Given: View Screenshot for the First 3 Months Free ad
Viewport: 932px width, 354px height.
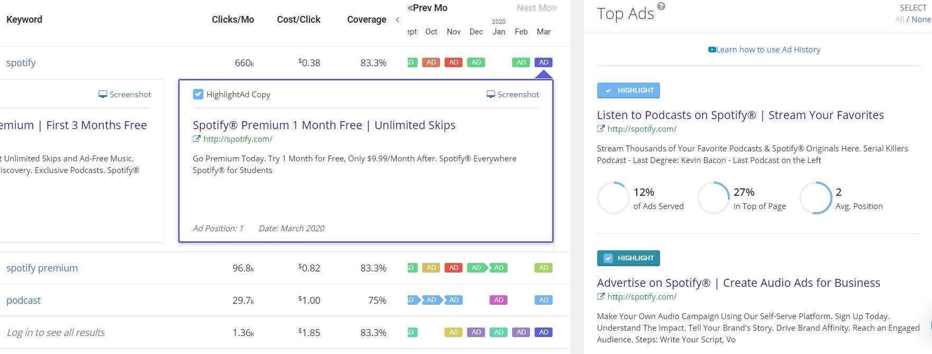Looking at the screenshot, I should pos(125,94).
